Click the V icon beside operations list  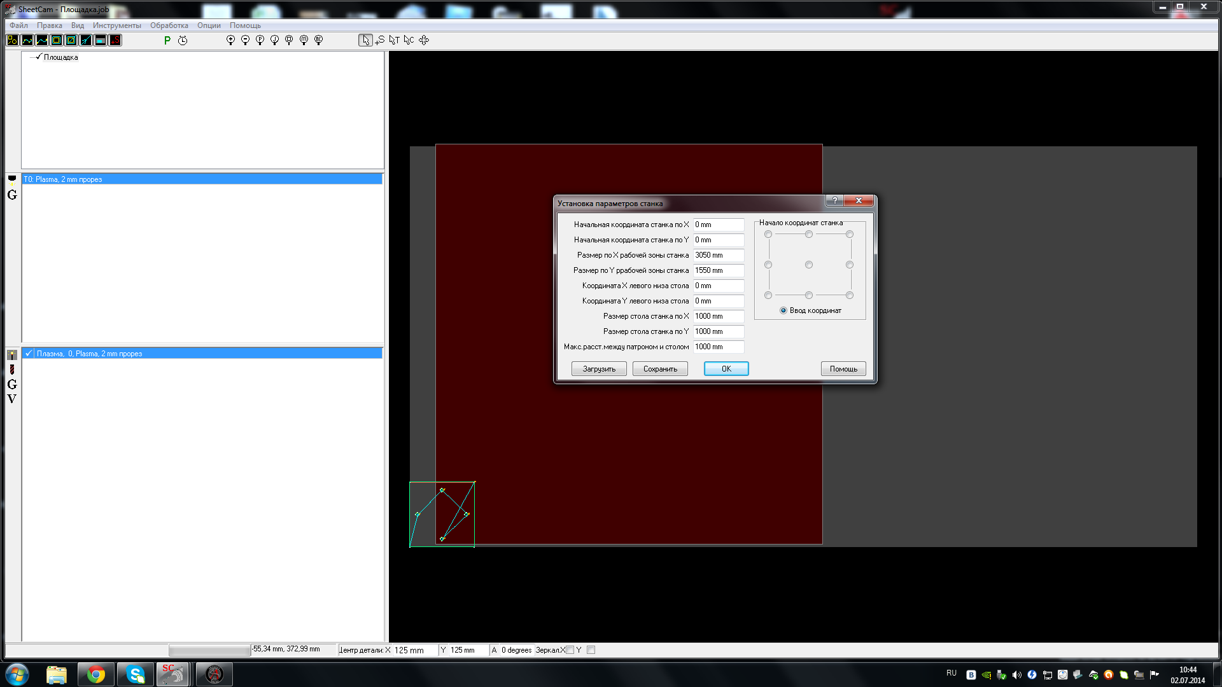(x=12, y=399)
